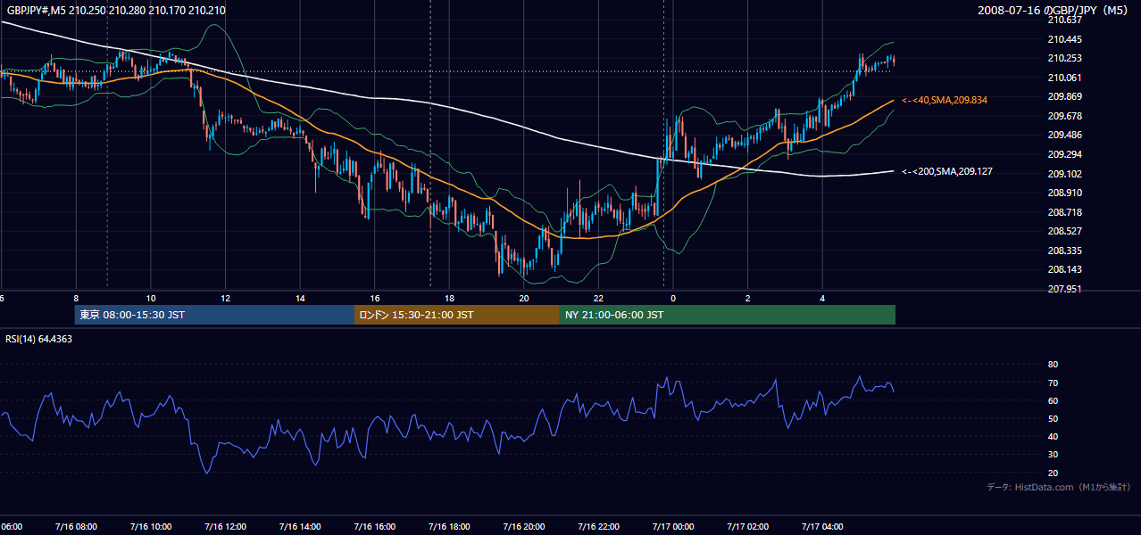The height and width of the screenshot is (535, 1141).
Task: Click hour 14 on price chart axis
Action: pyautogui.click(x=301, y=299)
